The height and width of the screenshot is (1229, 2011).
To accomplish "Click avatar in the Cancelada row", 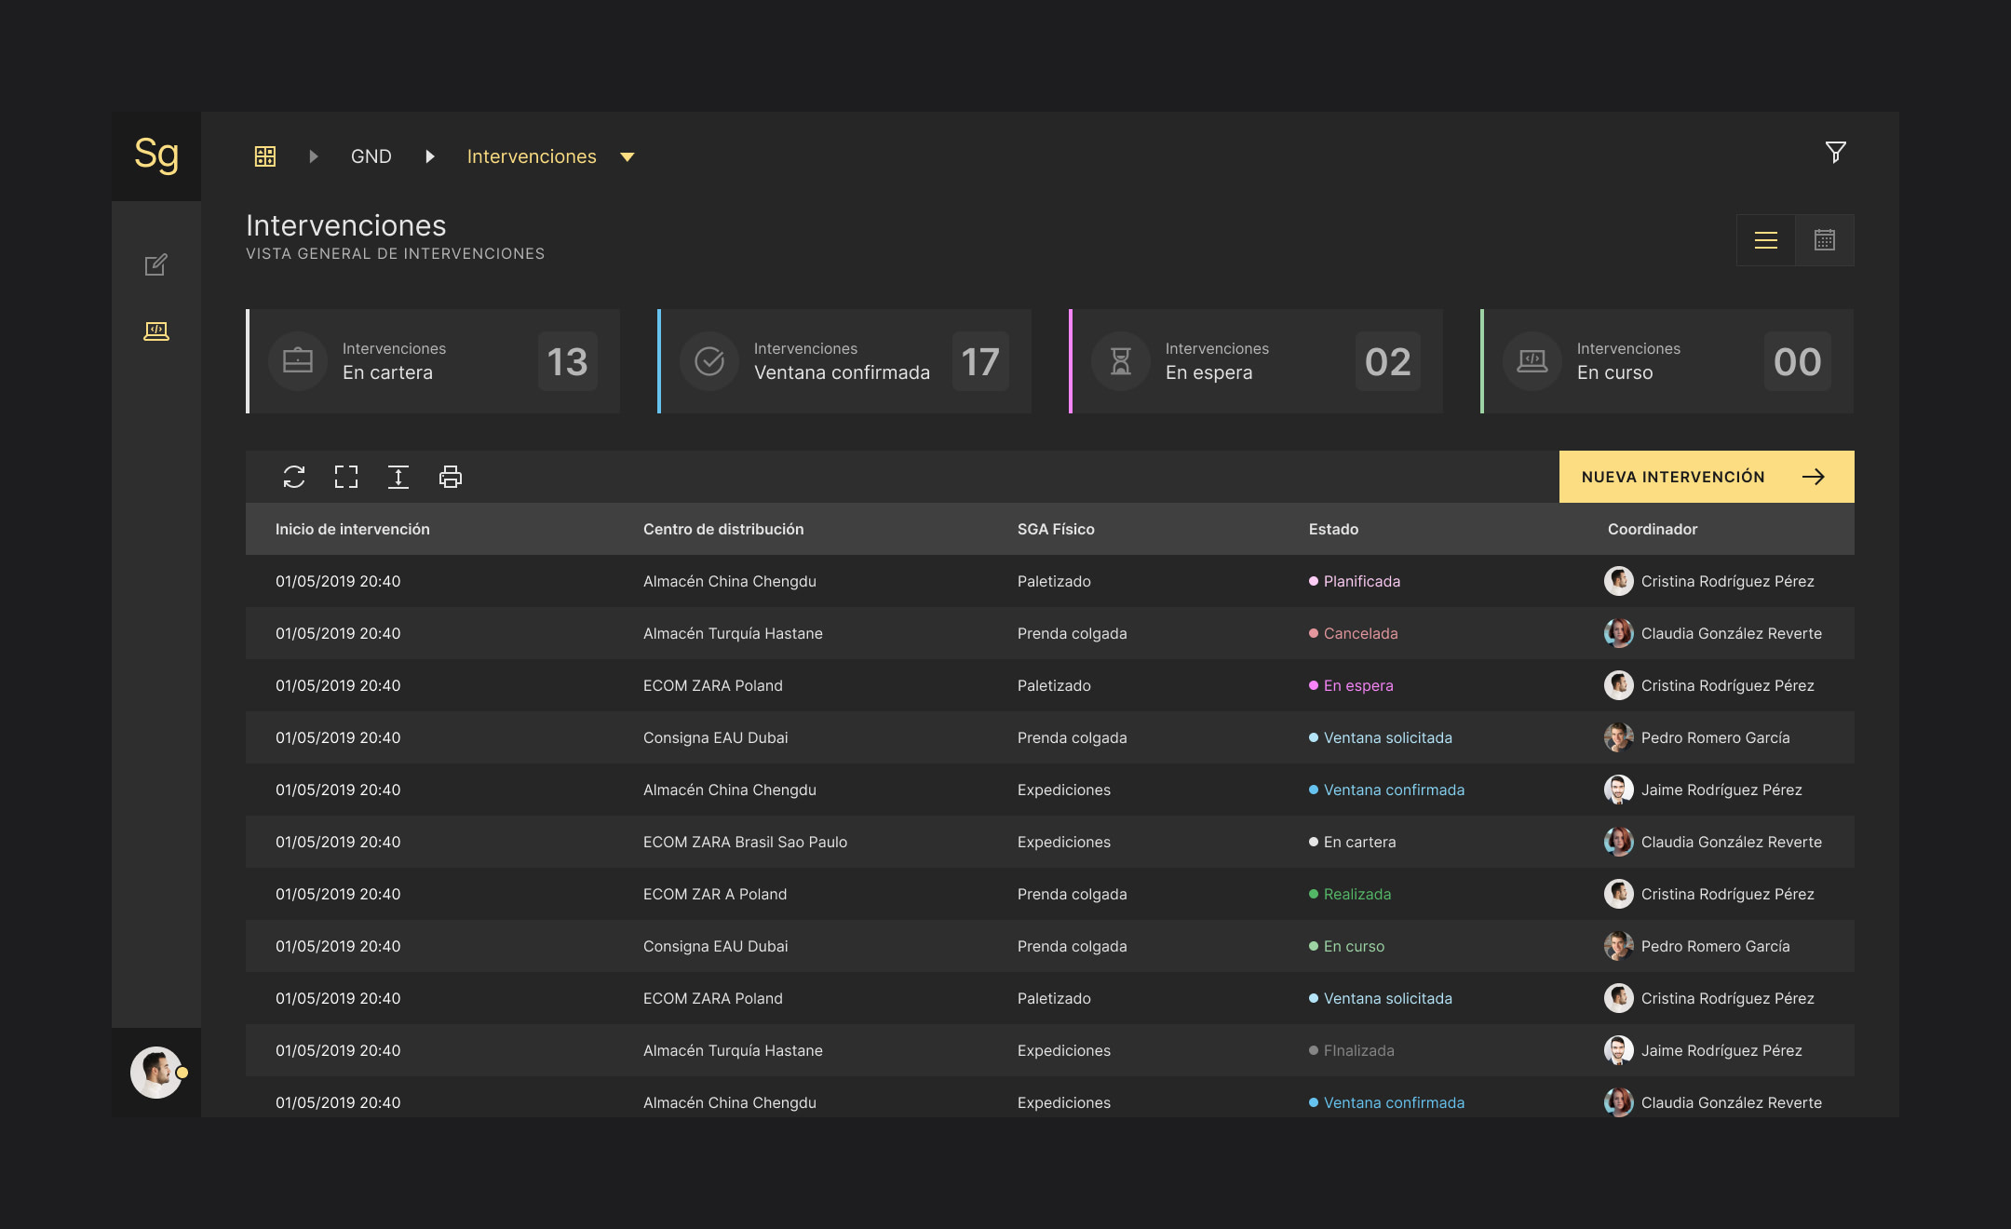I will [1619, 633].
